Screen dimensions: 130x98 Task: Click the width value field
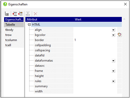pyautogui.click(x=95, y=91)
